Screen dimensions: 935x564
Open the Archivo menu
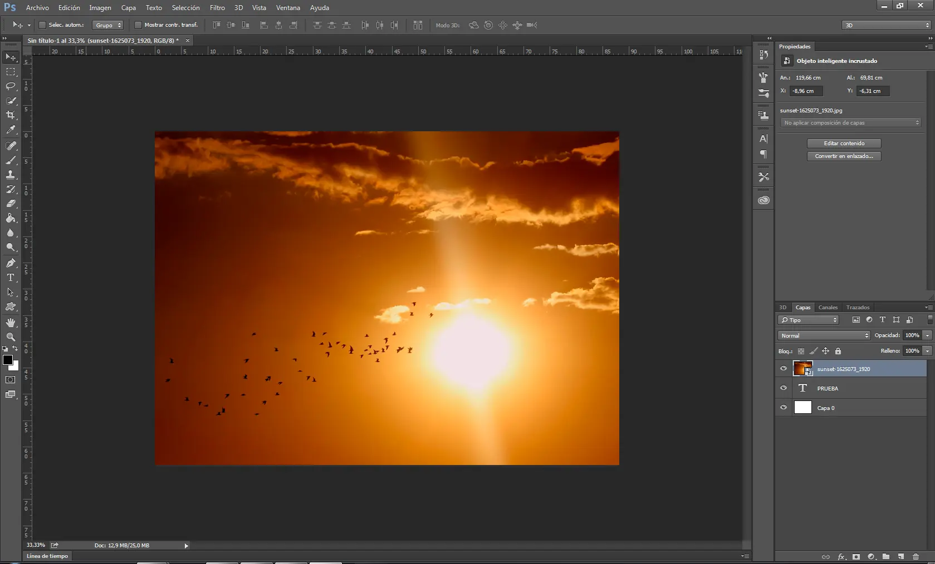coord(37,8)
